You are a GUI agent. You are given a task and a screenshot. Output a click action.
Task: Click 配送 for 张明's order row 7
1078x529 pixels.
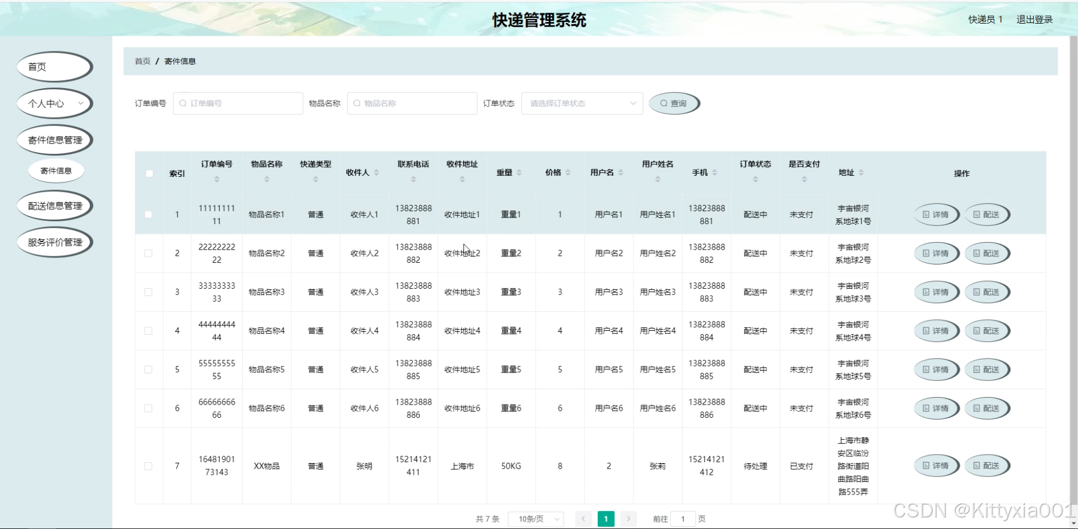[x=987, y=466]
